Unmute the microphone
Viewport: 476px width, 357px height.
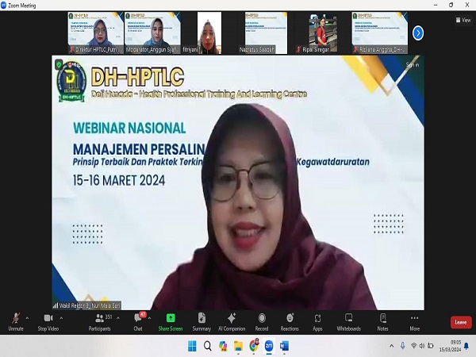tap(16, 322)
